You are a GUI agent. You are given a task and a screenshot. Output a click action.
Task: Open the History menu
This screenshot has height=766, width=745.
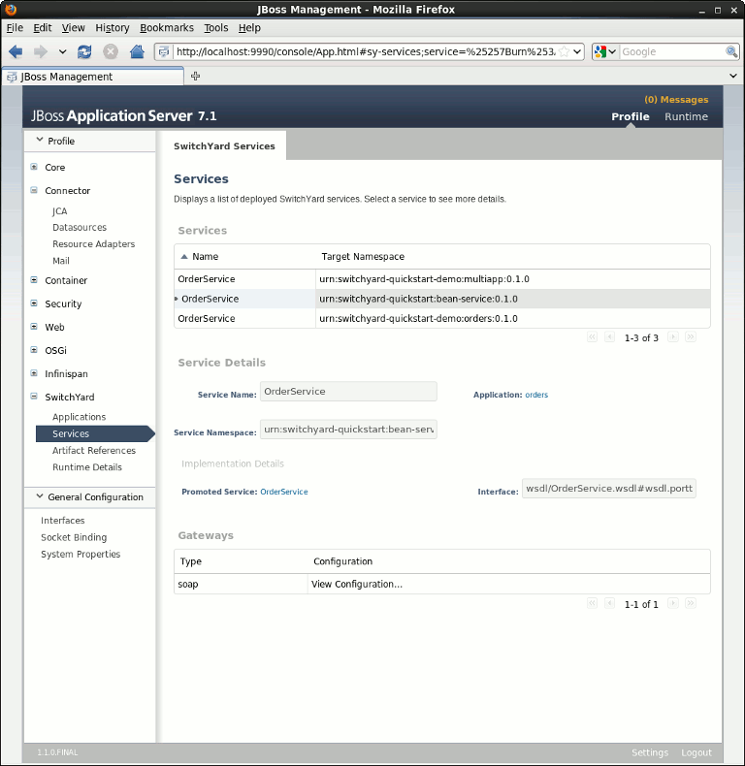pyautogui.click(x=113, y=28)
